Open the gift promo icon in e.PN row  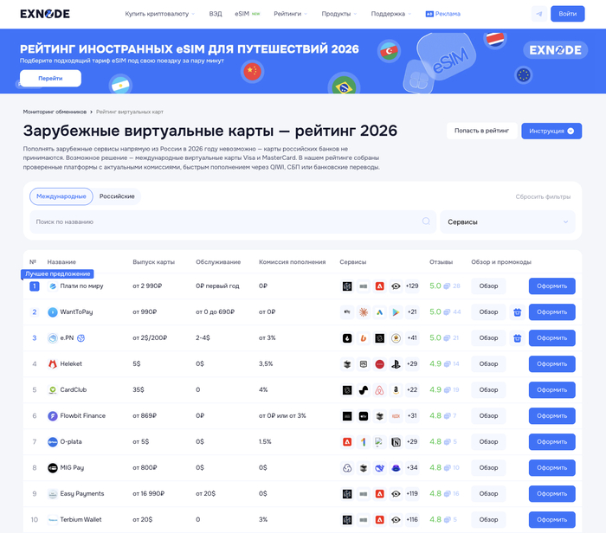pos(517,338)
